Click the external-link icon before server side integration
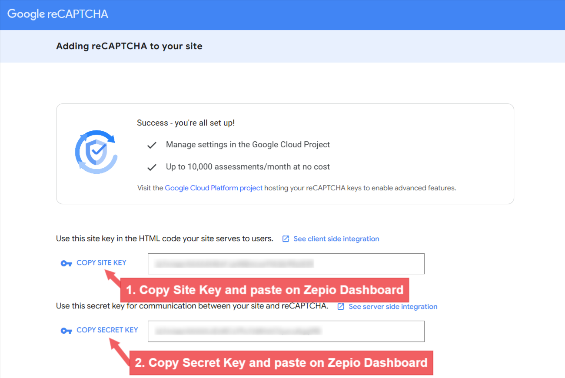Viewport: 565px width, 378px height. (x=341, y=306)
